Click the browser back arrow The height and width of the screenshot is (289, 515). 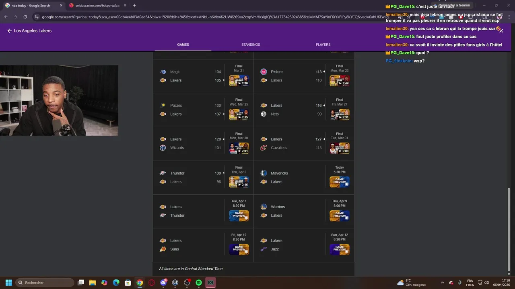point(6,17)
